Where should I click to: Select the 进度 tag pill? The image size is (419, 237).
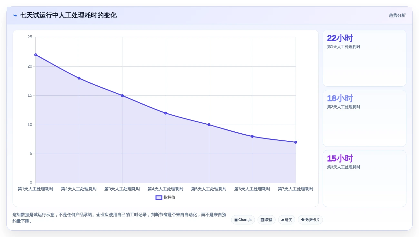287,220
